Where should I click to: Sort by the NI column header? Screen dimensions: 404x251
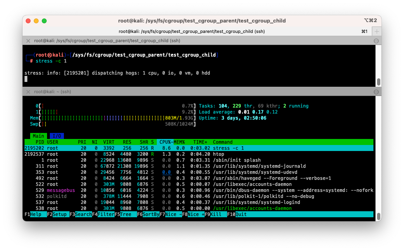click(x=94, y=142)
